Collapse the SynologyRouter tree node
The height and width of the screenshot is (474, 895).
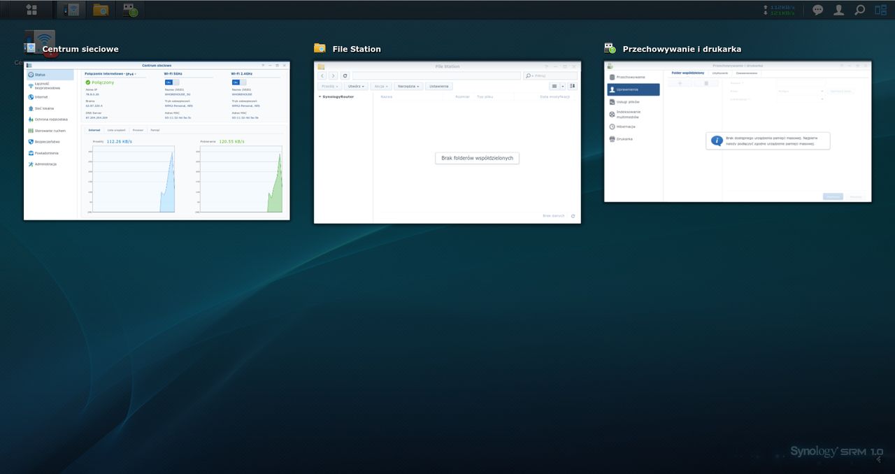pos(320,96)
